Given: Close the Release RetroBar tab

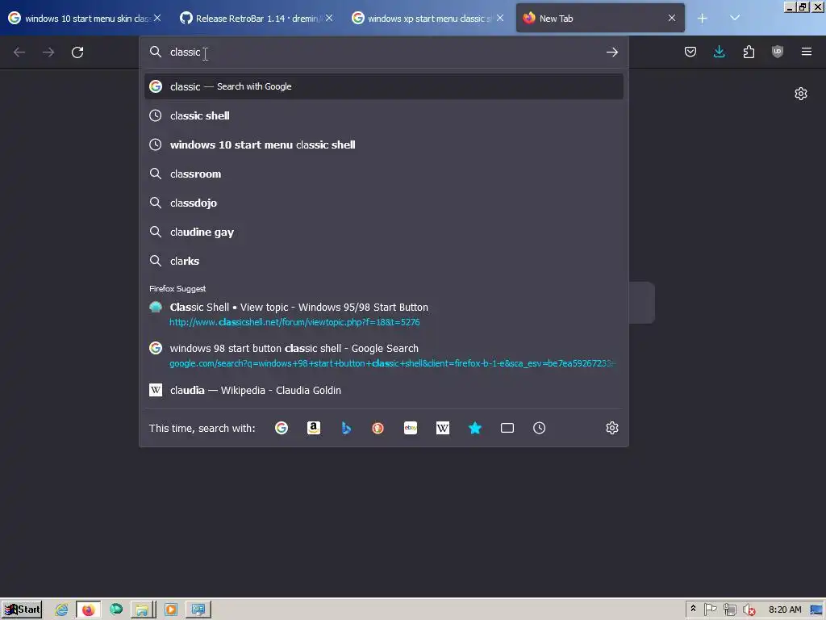Looking at the screenshot, I should pos(329,19).
